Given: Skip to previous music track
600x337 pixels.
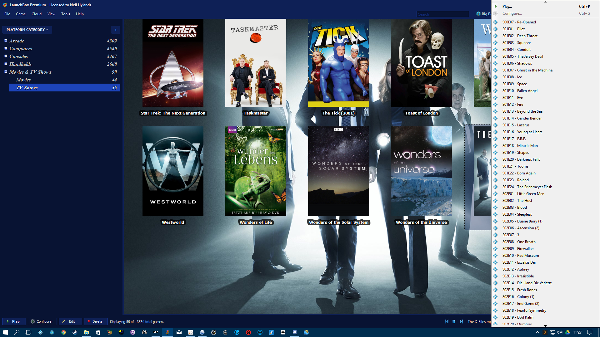Looking at the screenshot, I should click(447, 321).
